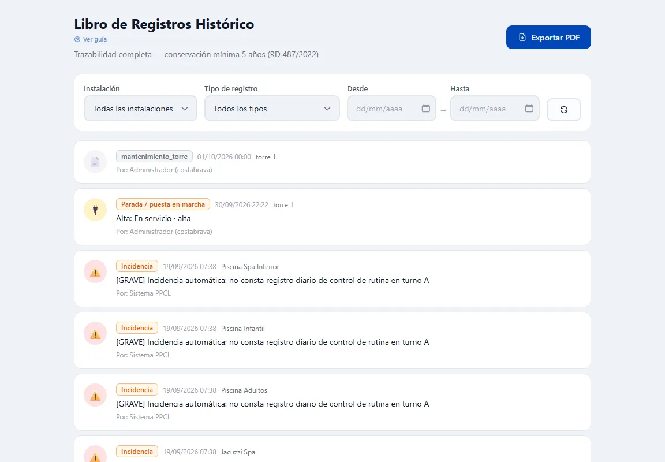Expand the Todas las instalaciones dropdown
665x462 pixels.
(140, 109)
